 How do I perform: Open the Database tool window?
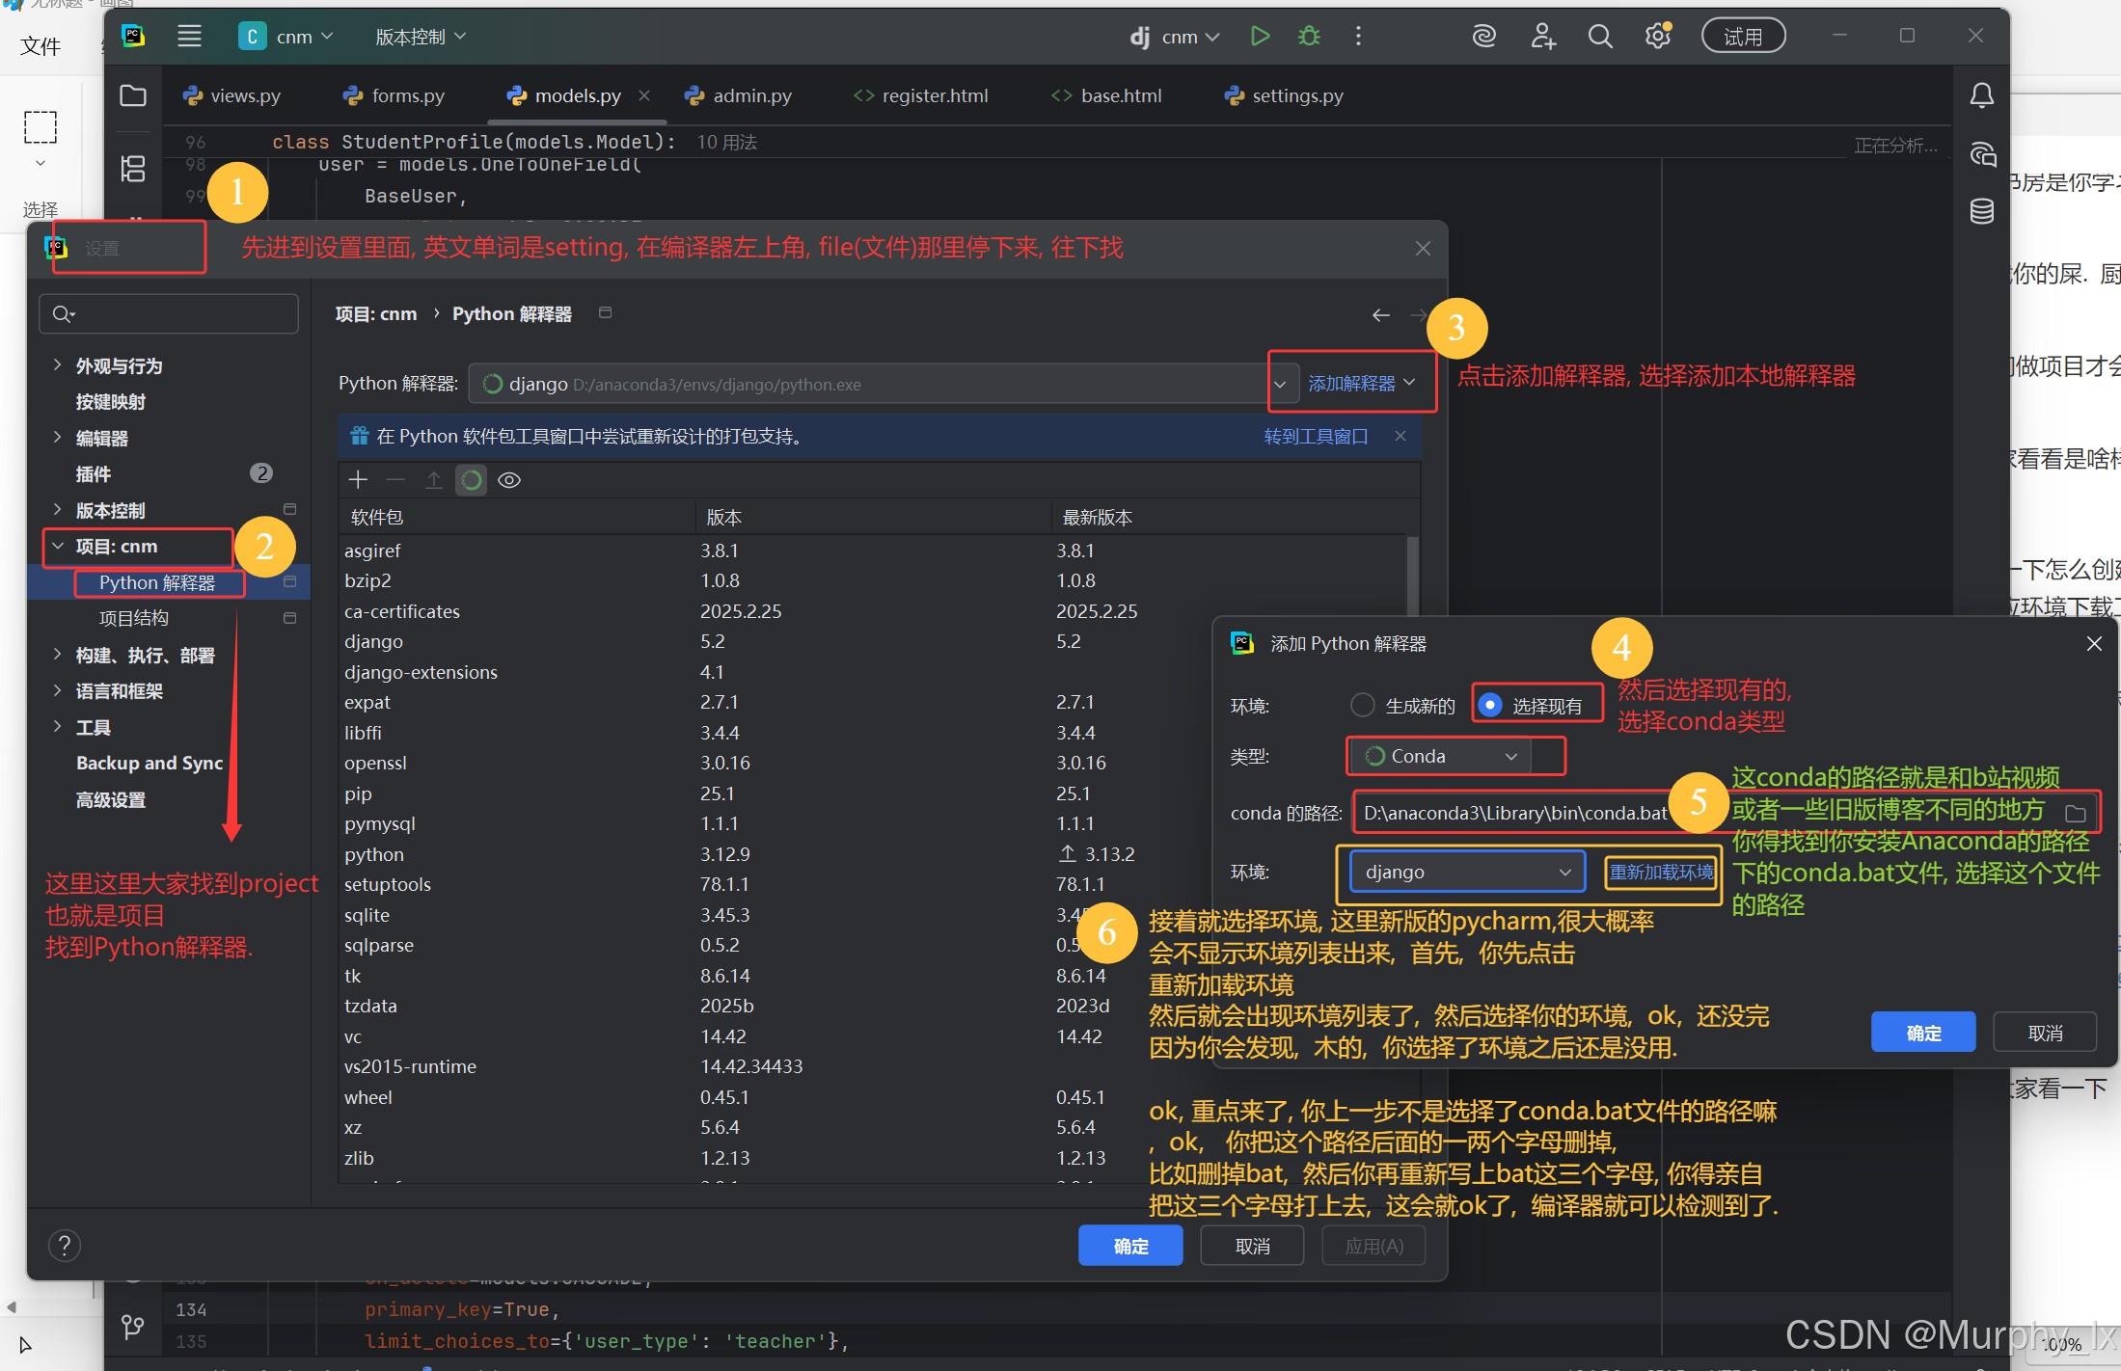(x=1981, y=211)
